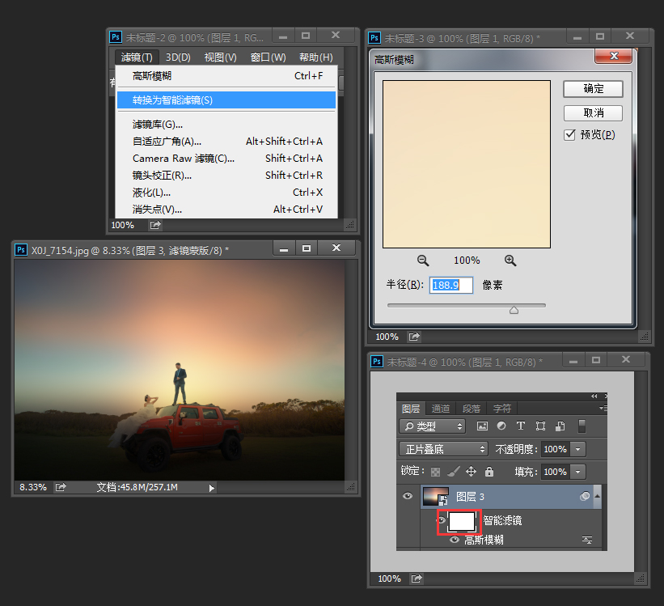The width and height of the screenshot is (664, 606).
Task: Close the 高斯模糊 dialog with red X
Action: pyautogui.click(x=614, y=56)
